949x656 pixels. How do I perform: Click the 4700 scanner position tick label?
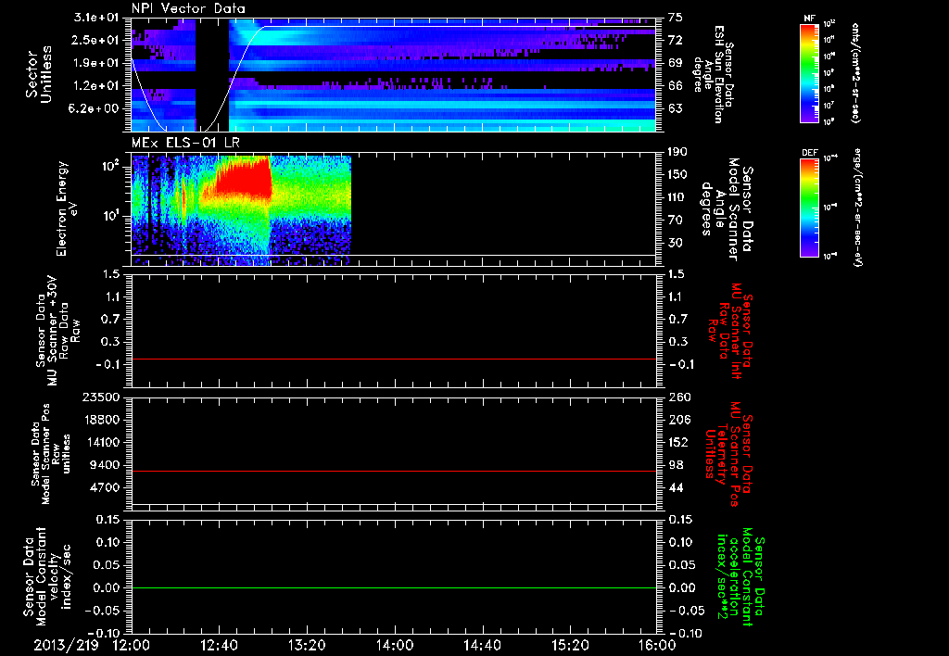point(105,487)
